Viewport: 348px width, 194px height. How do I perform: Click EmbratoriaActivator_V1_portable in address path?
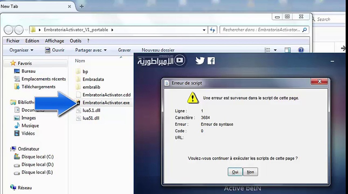point(76,30)
